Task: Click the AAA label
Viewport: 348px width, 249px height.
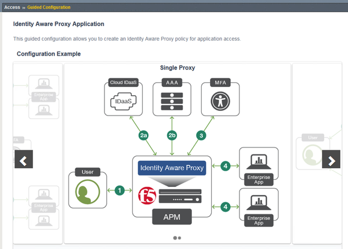Action: coord(172,82)
